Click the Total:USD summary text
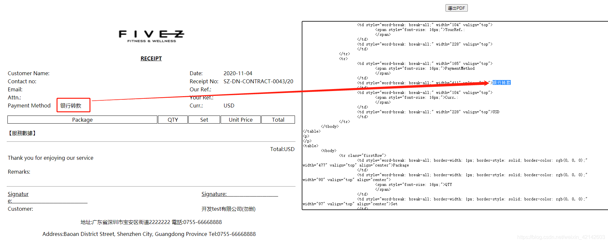Image resolution: width=608 pixels, height=243 pixels. tap(282, 149)
